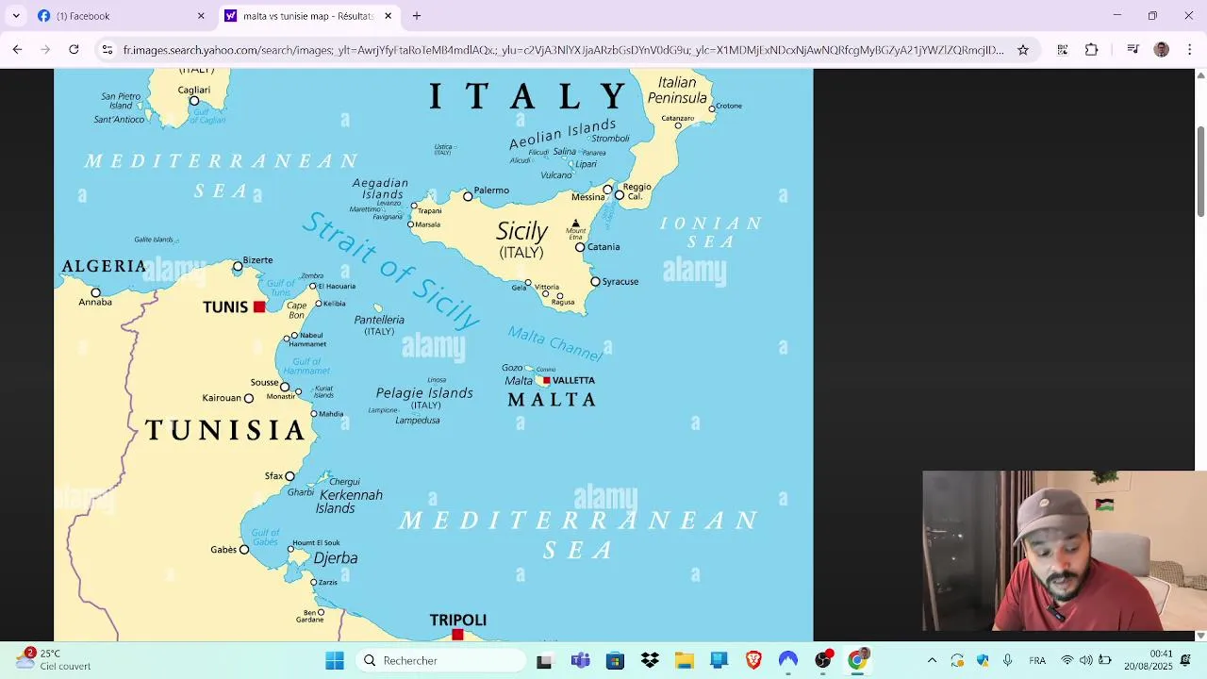
Task: Show hidden system tray icons
Action: tap(933, 660)
